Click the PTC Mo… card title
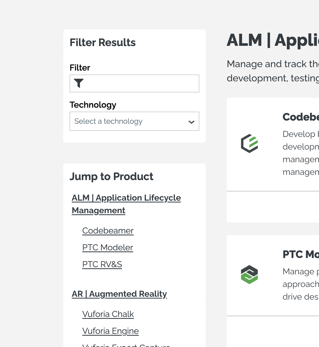This screenshot has height=347, width=319. point(301,254)
